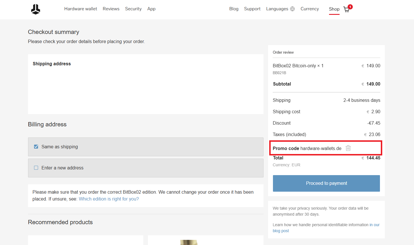Check the Enter a new address checkbox
This screenshot has height=245, width=414.
pyautogui.click(x=36, y=167)
